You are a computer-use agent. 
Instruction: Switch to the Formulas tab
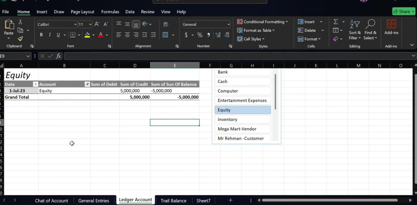point(110,12)
